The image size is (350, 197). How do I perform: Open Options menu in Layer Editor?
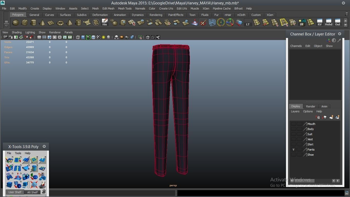tap(308, 111)
